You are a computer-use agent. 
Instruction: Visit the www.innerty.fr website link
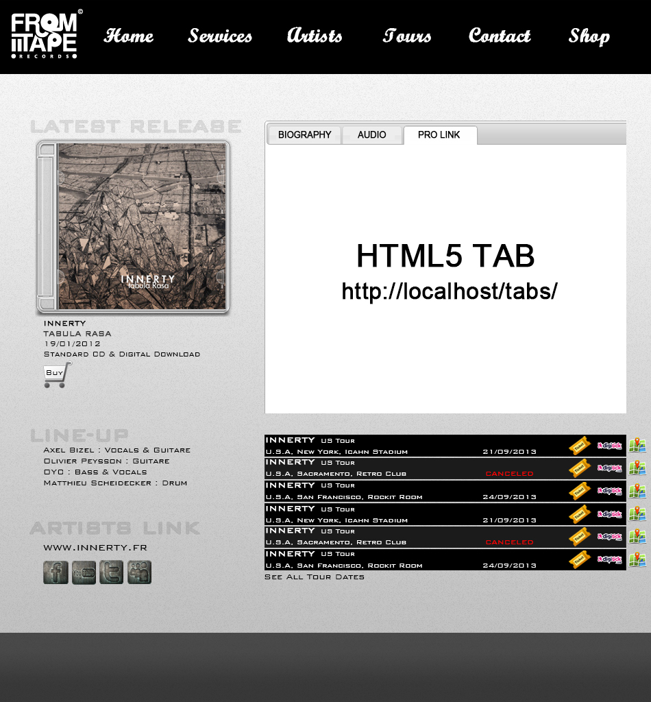(95, 548)
